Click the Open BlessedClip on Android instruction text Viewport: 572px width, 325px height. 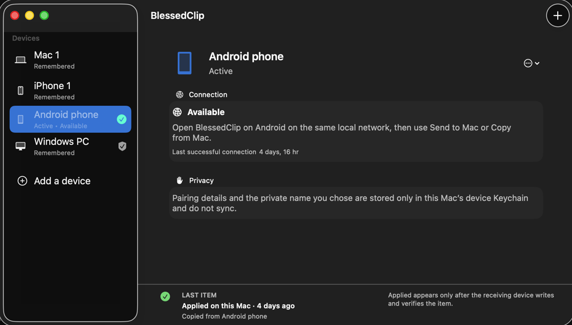(x=341, y=133)
